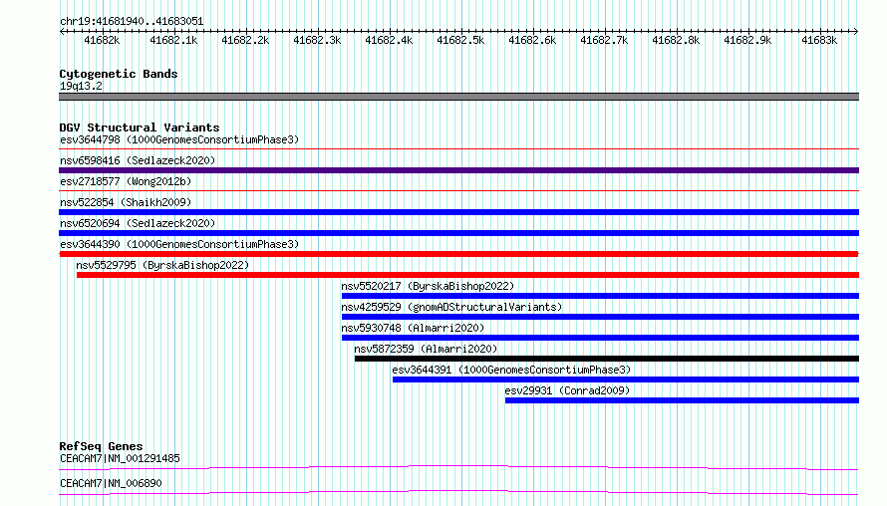Viewport: 887px width, 506px height.
Task: Select the thick red esv3644390 bar
Action: 458,254
